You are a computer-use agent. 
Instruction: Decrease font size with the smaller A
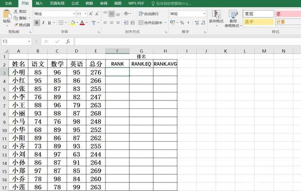[x=97, y=14]
